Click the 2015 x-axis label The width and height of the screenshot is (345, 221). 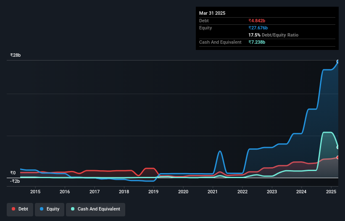click(35, 192)
